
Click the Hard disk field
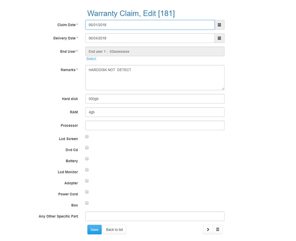[155, 99]
